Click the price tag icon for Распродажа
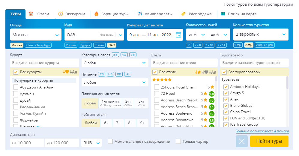Screen dimensions: 299x156 [x=184, y=14]
